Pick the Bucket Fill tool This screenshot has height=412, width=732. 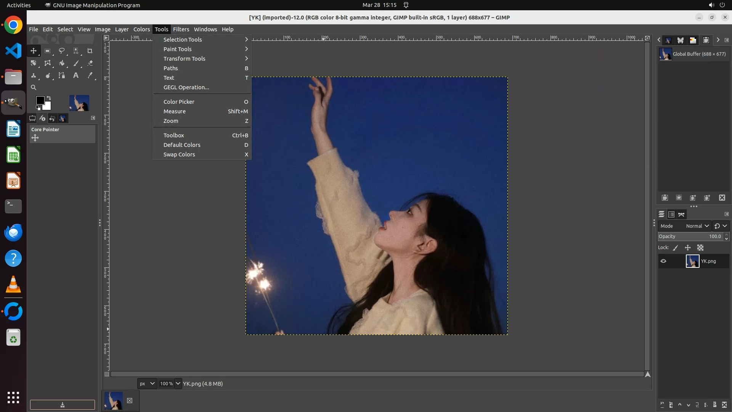click(61, 63)
